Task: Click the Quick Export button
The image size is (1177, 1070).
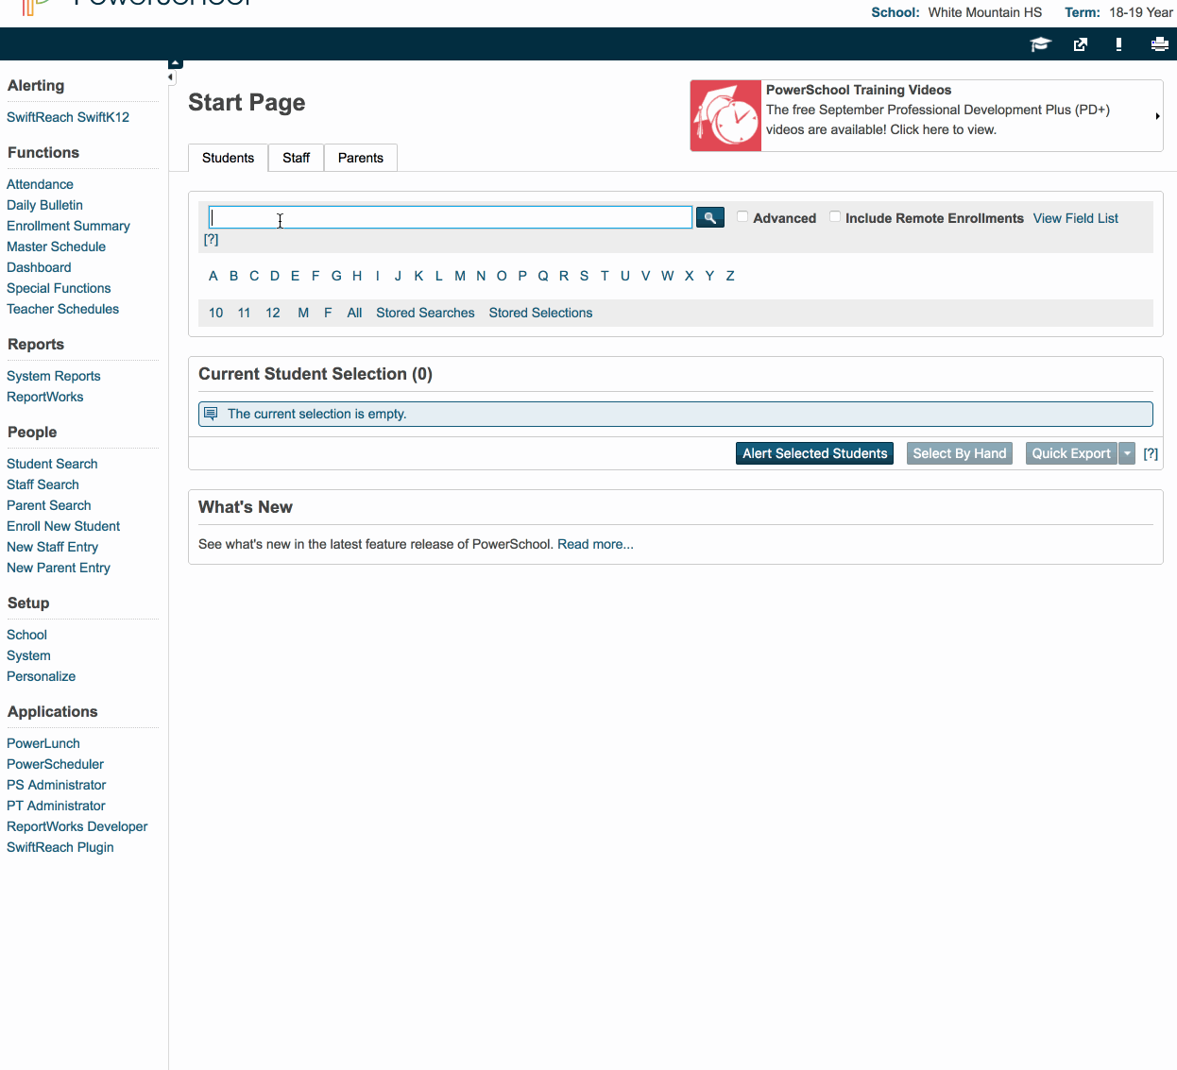Action: 1071,453
